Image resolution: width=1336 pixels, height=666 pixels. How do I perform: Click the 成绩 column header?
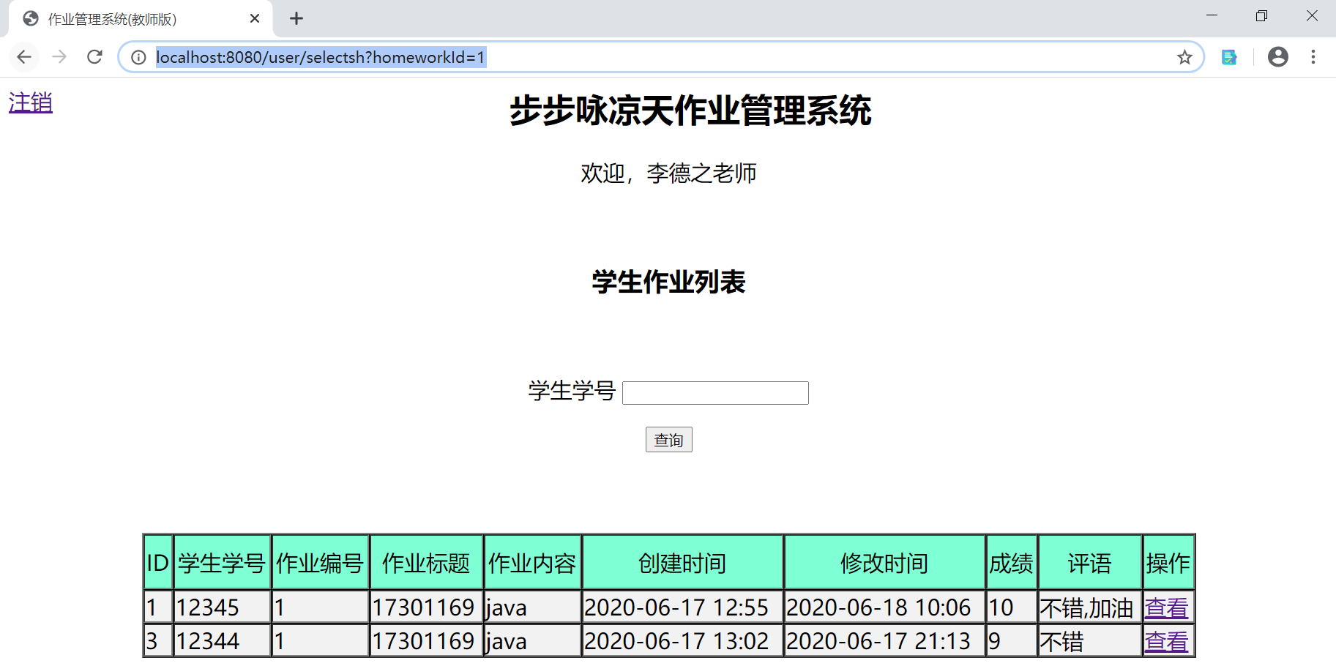coord(1012,563)
